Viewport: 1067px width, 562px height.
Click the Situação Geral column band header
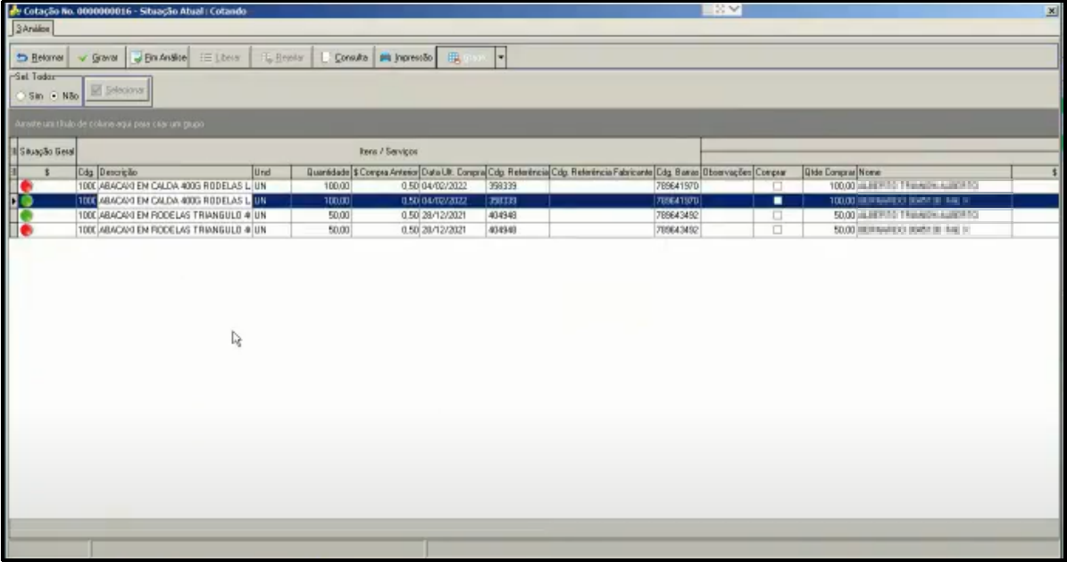pos(47,152)
